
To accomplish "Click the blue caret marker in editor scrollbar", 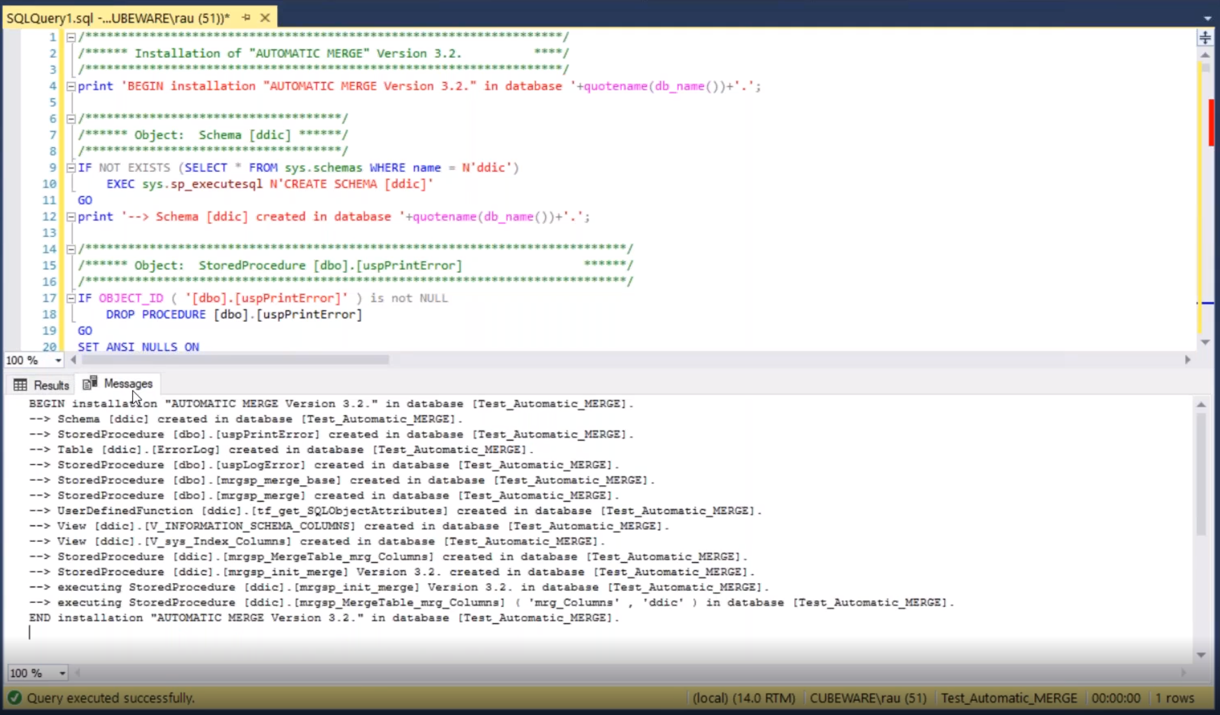I will pos(1205,303).
